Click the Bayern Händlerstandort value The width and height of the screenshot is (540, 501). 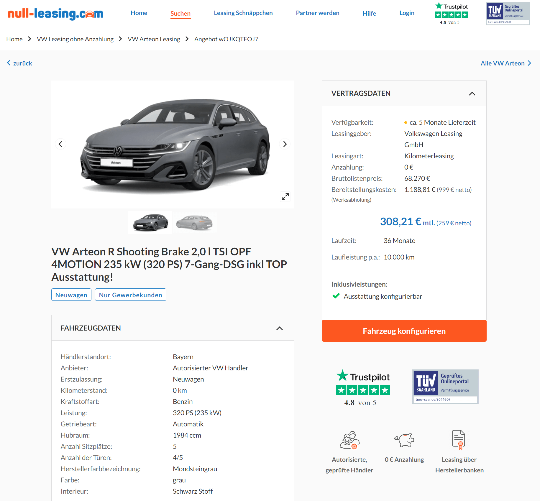pyautogui.click(x=183, y=357)
